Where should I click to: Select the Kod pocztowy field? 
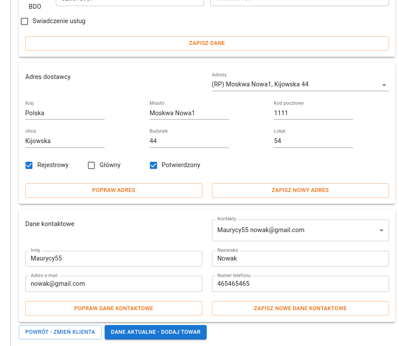313,113
